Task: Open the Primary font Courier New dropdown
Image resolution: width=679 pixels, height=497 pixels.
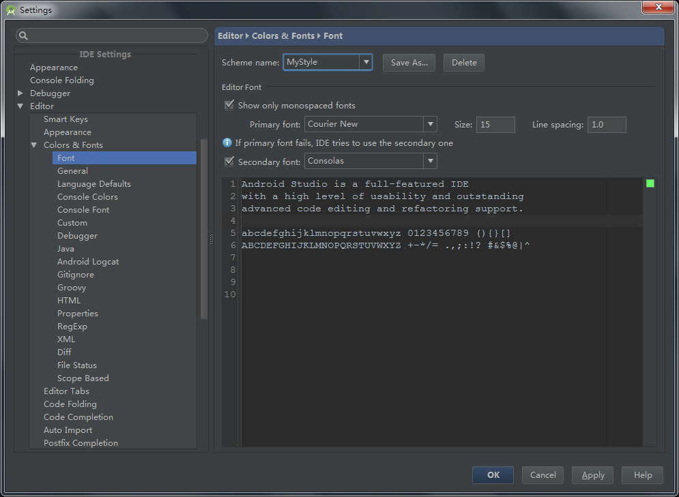Action: tap(430, 124)
